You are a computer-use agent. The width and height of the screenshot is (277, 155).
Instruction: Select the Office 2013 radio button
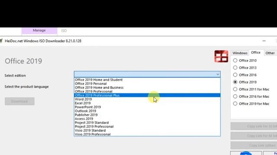(x=235, y=68)
